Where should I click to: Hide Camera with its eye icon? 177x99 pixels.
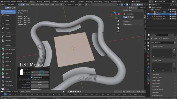pos(173,12)
